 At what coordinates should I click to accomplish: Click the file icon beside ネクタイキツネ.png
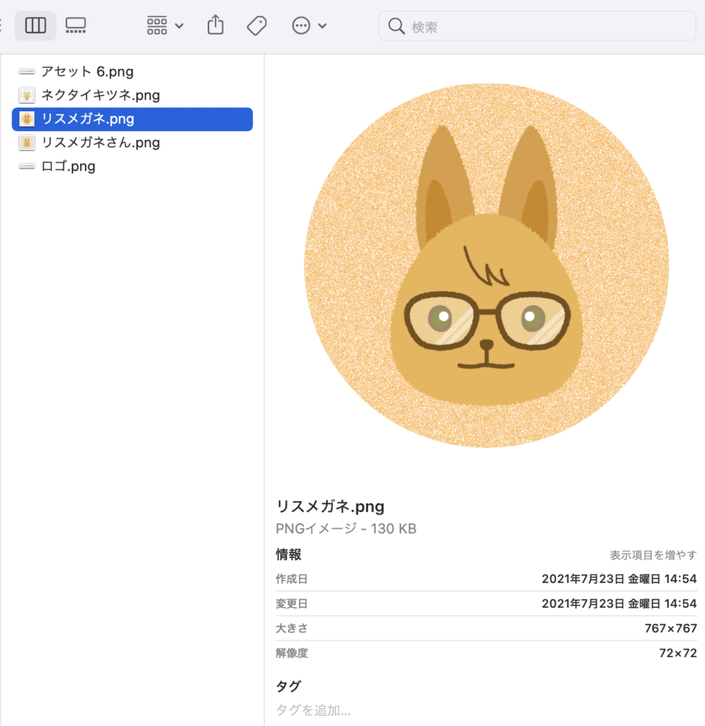click(x=26, y=95)
